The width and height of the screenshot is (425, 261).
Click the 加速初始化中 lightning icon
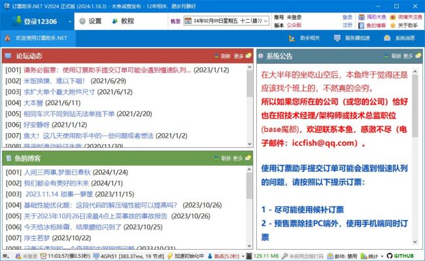point(170,256)
